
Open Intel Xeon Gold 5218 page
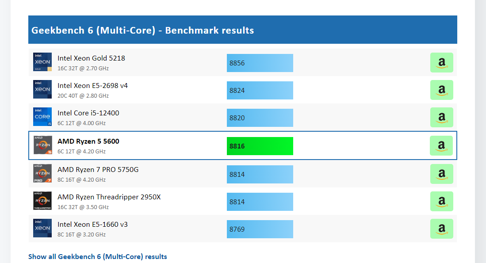point(91,58)
